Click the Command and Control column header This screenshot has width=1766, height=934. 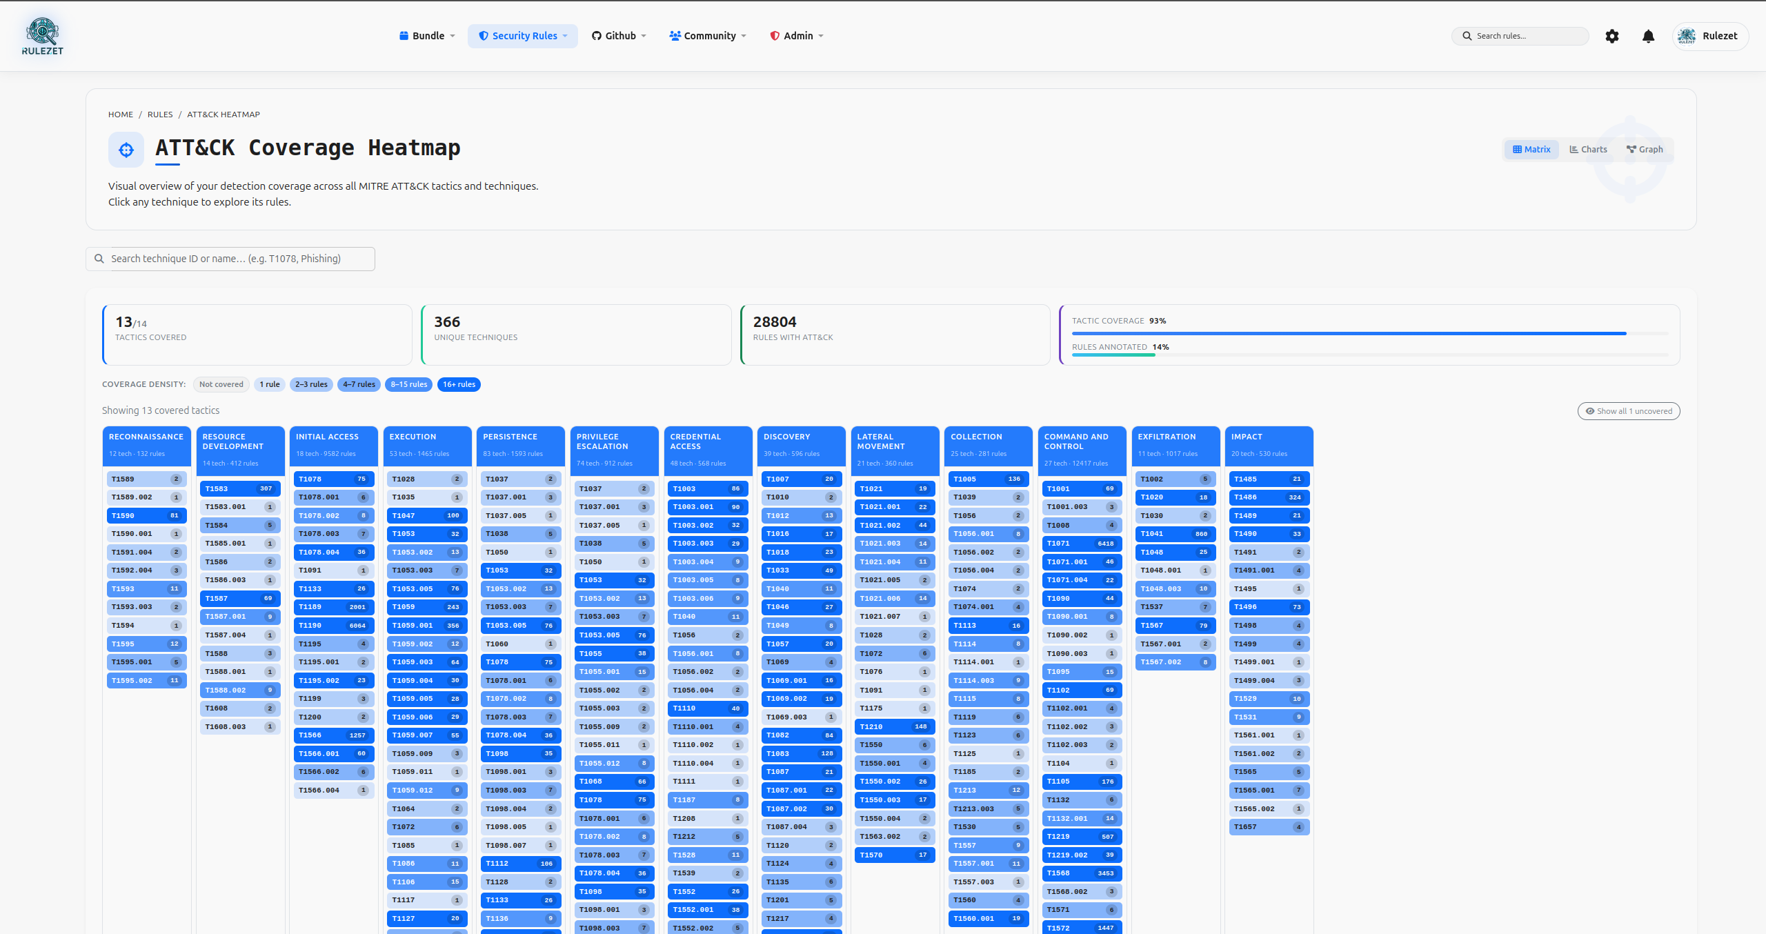pos(1082,450)
